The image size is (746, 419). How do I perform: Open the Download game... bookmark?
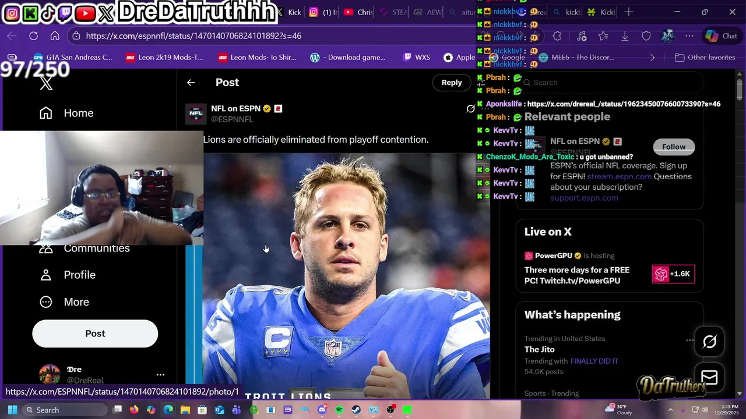click(348, 57)
